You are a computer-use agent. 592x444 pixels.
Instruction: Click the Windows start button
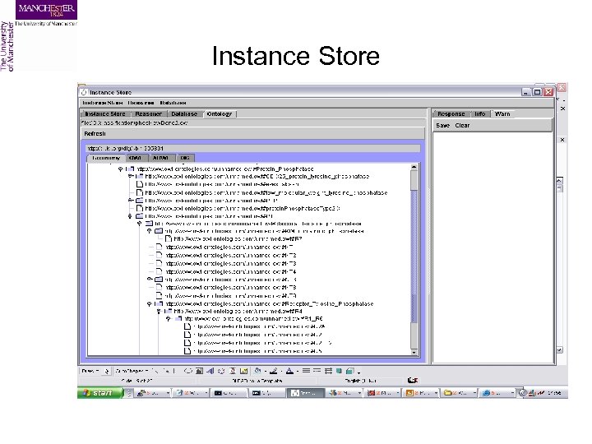(100, 393)
